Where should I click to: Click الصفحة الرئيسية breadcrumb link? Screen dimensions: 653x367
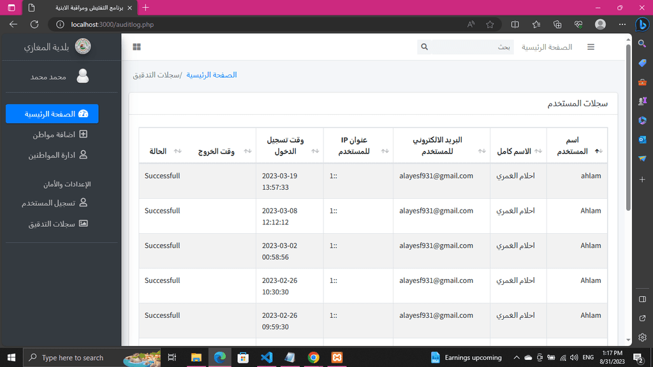[211, 75]
